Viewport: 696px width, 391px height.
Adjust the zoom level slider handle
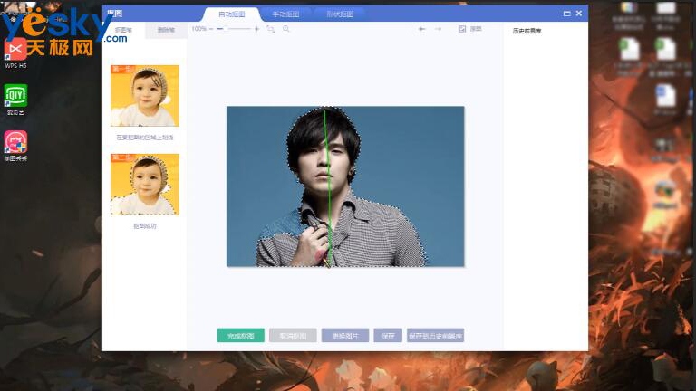point(226,29)
